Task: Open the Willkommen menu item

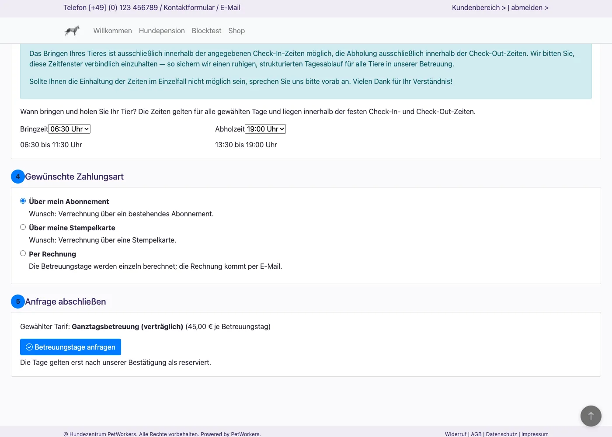Action: [x=112, y=31]
